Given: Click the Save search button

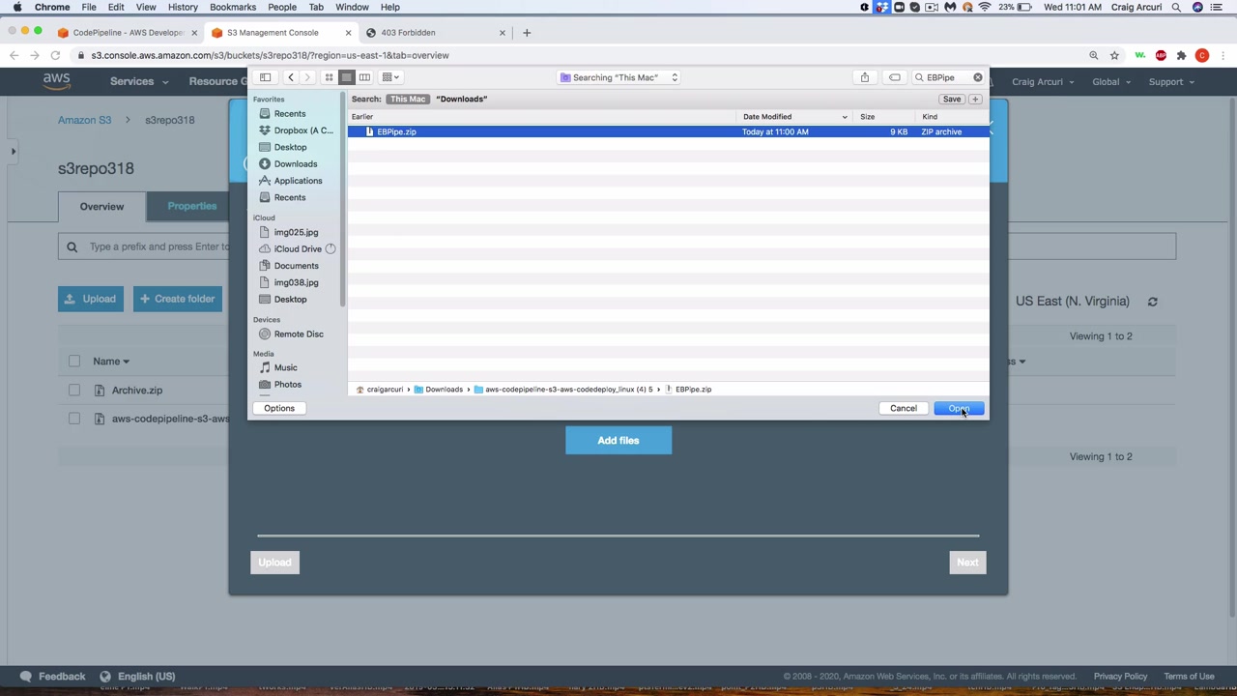Looking at the screenshot, I should pos(952,99).
